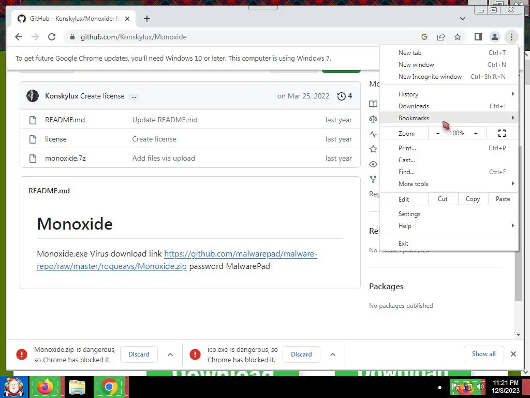Open the tab search chevron
This screenshot has height=398, width=530.
click(x=463, y=19)
